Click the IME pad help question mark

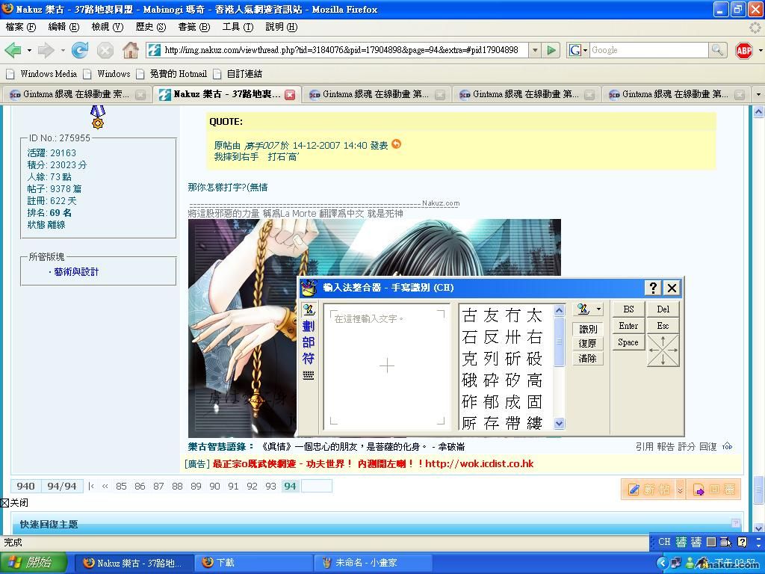pos(653,288)
